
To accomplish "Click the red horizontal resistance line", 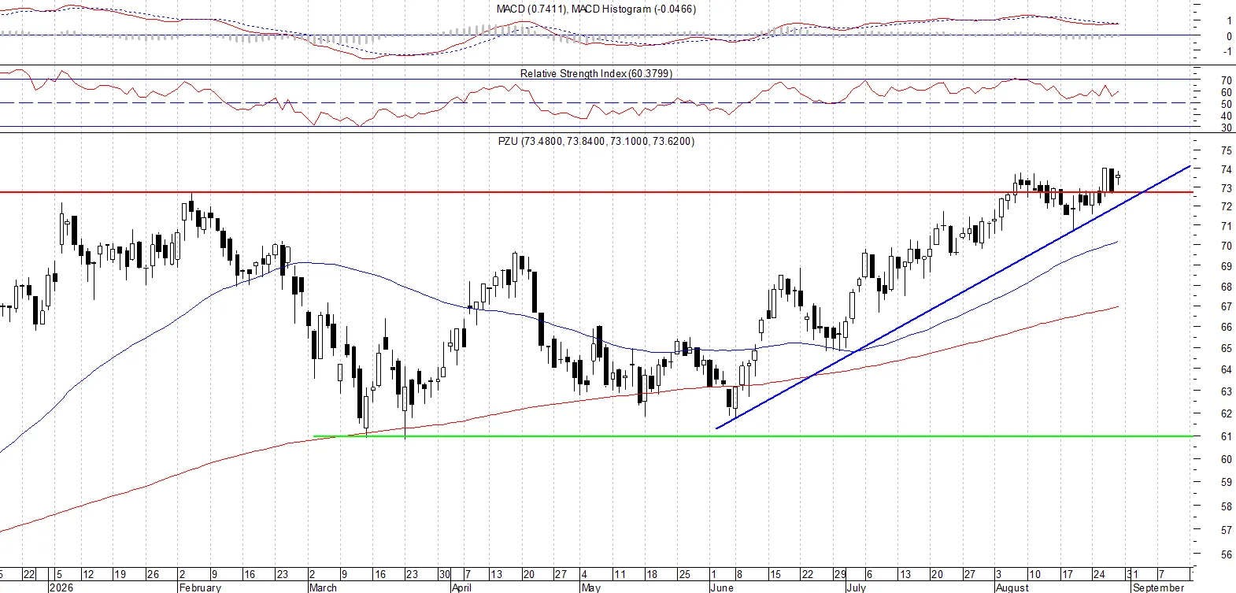I will [x=597, y=191].
